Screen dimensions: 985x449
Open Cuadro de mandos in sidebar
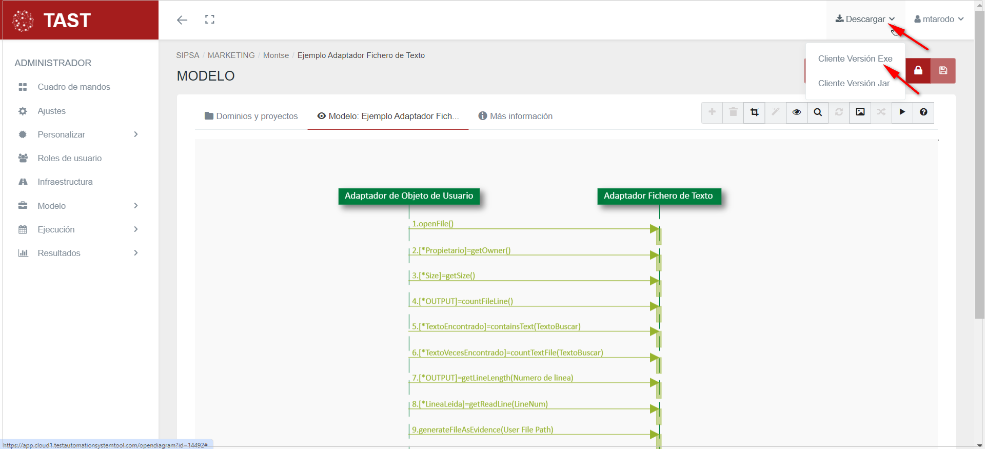coord(74,87)
